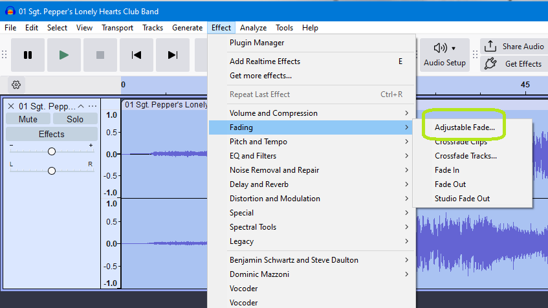Viewport: 548px width, 308px height.
Task: Collapse the track using the caret arrow
Action: 81,106
